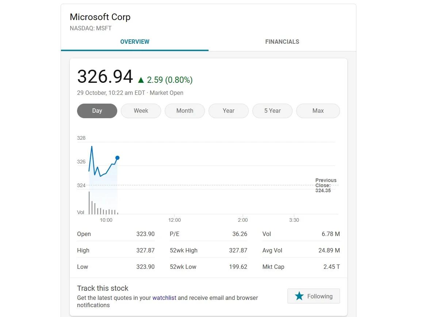Select the Day chart range
The height and width of the screenshot is (317, 439).
coord(97,111)
